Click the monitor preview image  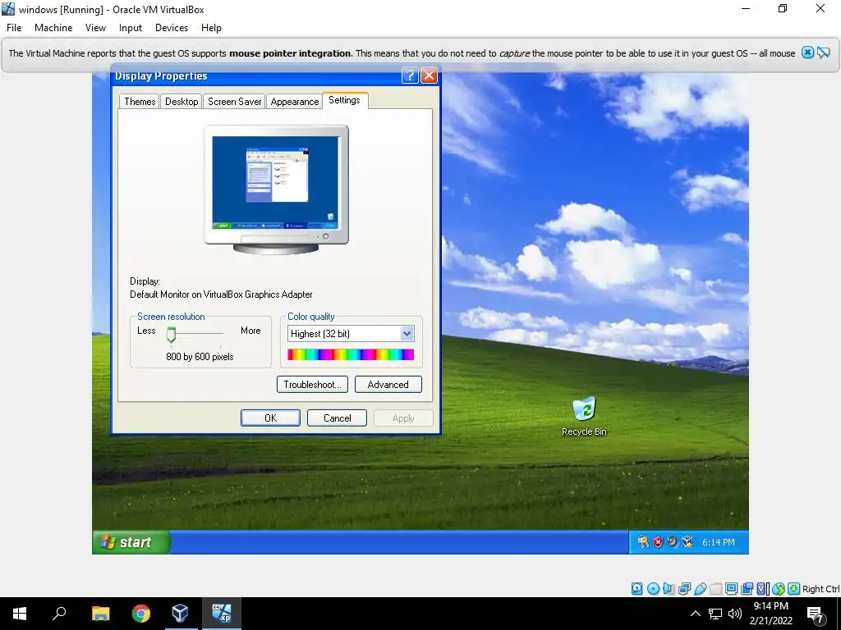pyautogui.click(x=276, y=189)
